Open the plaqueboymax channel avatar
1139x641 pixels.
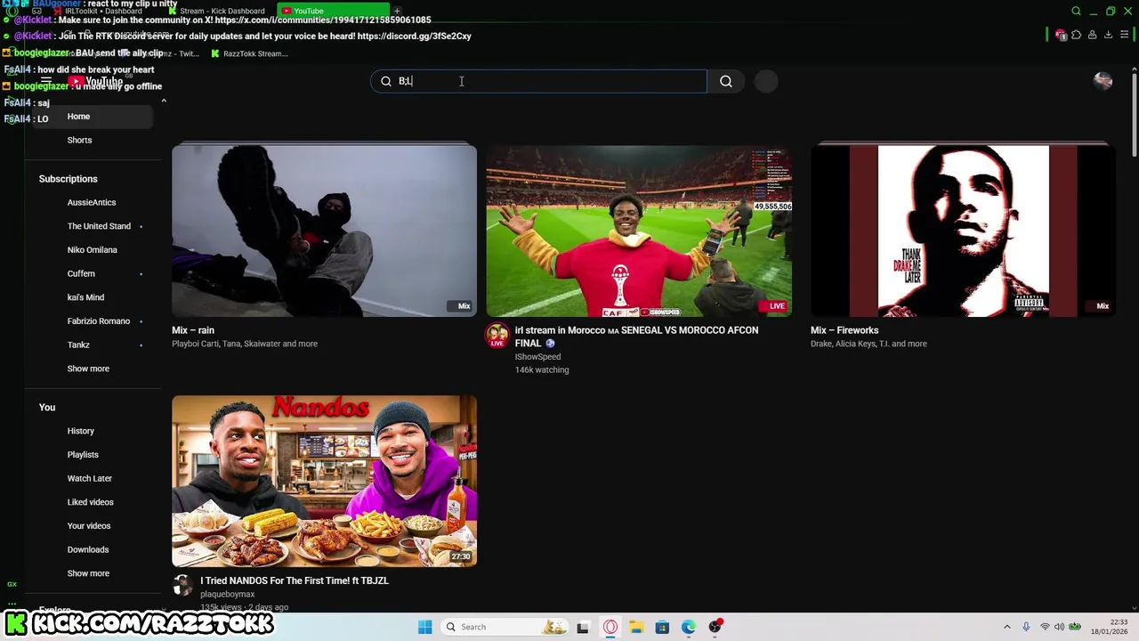[182, 585]
